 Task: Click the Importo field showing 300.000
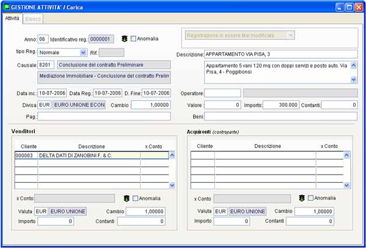(x=281, y=105)
